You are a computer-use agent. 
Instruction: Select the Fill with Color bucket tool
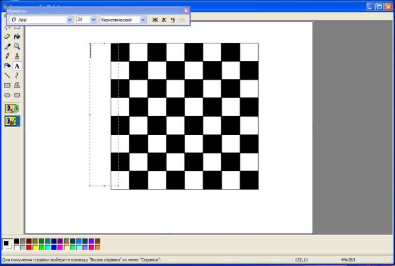17,38
